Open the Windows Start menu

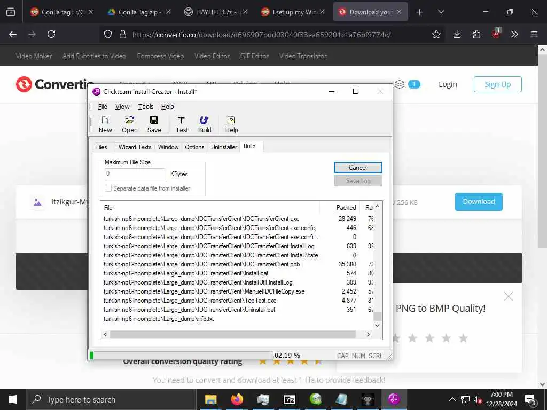13,399
